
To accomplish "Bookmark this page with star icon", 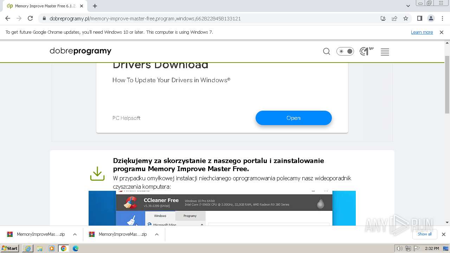I will pyautogui.click(x=406, y=18).
